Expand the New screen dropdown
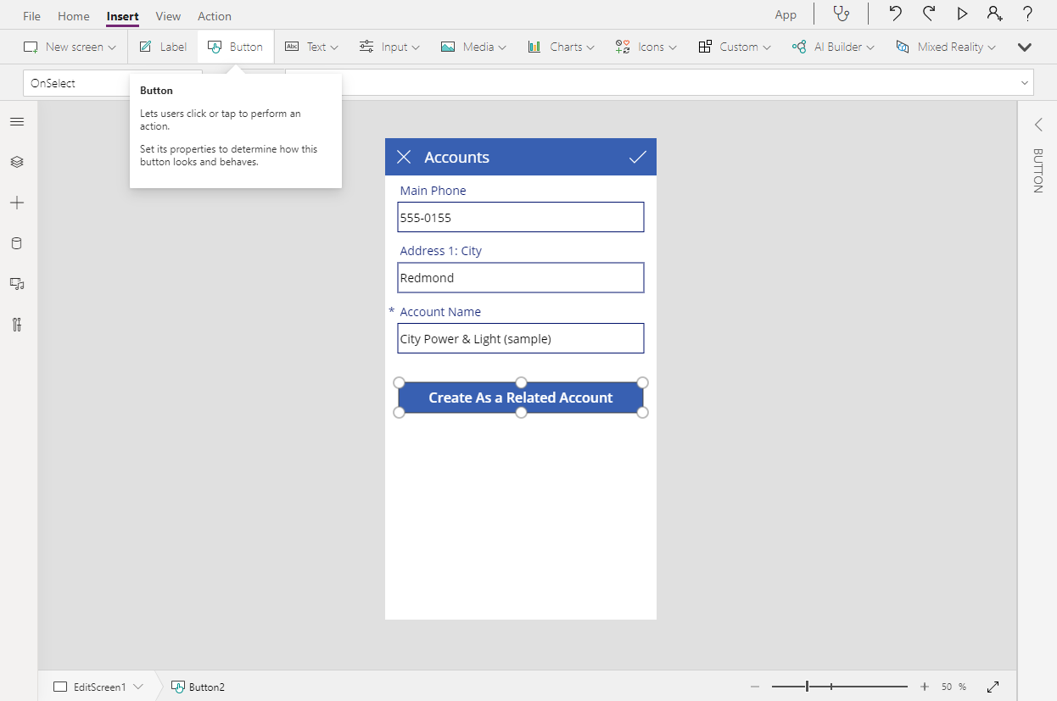The height and width of the screenshot is (701, 1057). coord(70,47)
